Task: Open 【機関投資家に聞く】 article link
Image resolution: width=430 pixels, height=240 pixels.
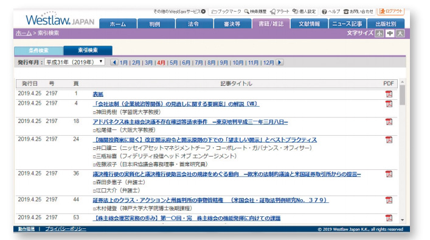Action: pyautogui.click(x=204, y=139)
